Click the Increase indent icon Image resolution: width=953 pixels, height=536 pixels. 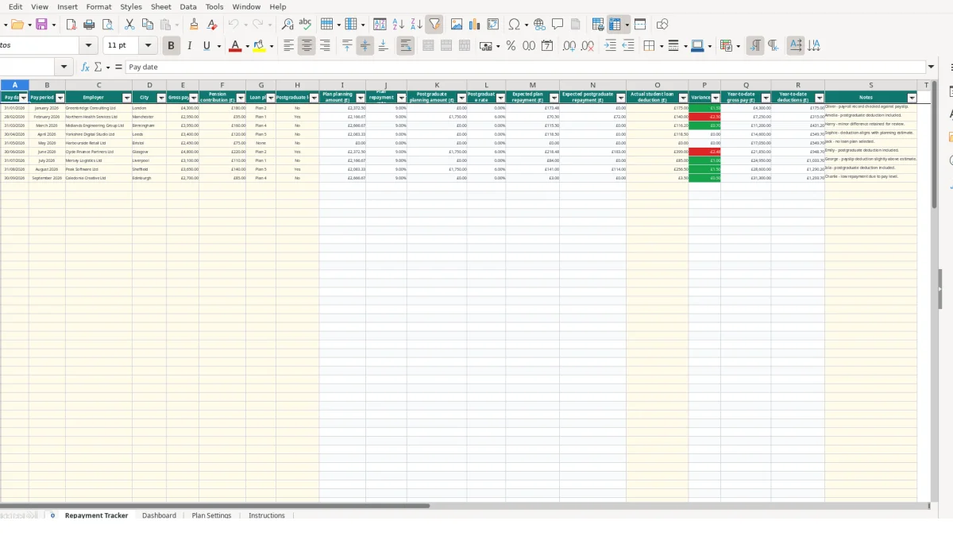coord(610,46)
